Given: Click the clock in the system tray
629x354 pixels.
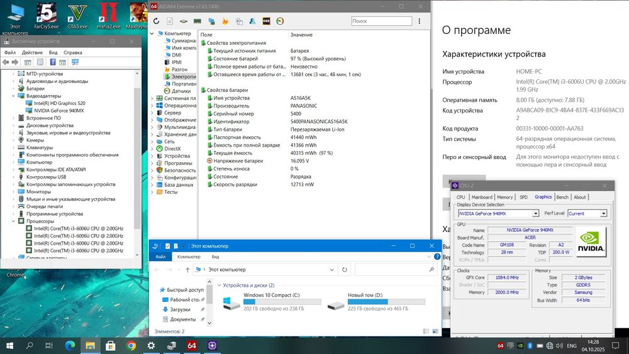Looking at the screenshot, I should 593,346.
